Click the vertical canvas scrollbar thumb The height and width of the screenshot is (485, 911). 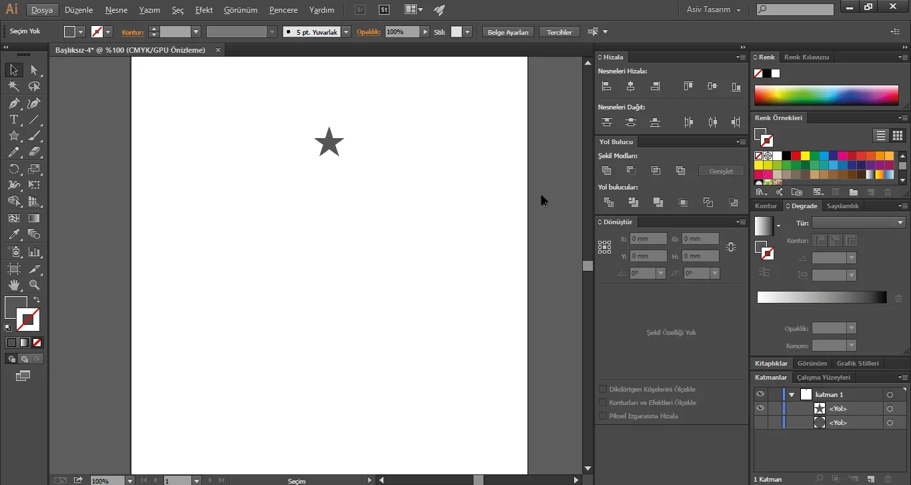point(588,266)
